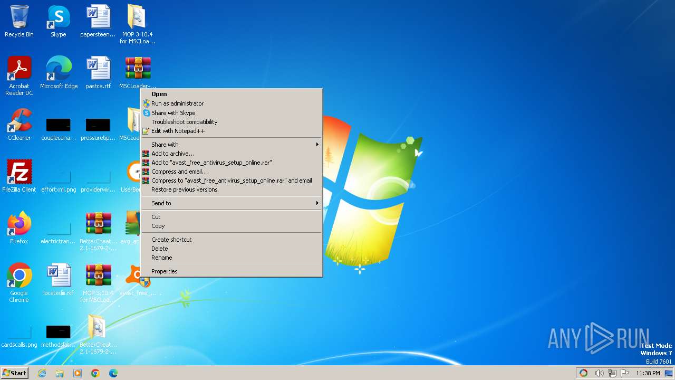The height and width of the screenshot is (380, 675).
Task: Select Share with Skype menu entry
Action: pos(232,113)
